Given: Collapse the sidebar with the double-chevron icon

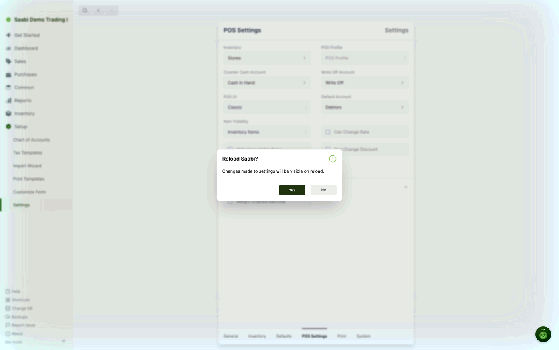Looking at the screenshot, I should [x=63, y=341].
